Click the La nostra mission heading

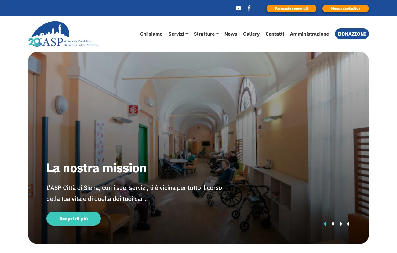pos(97,168)
